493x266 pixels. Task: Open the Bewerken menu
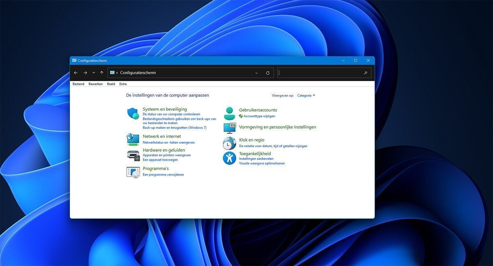[x=96, y=84]
